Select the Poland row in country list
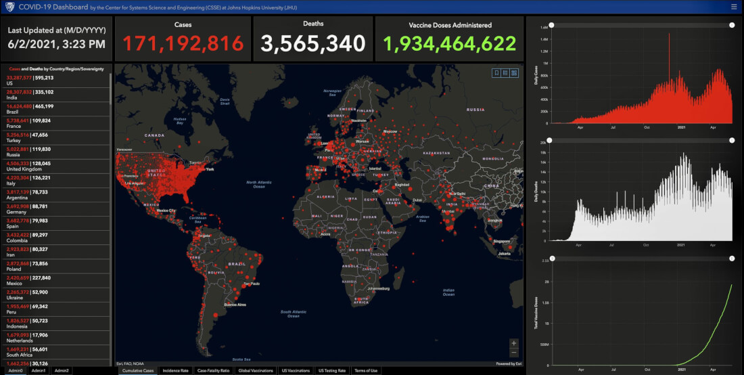Viewport: 744px width, 375px height. click(56, 266)
